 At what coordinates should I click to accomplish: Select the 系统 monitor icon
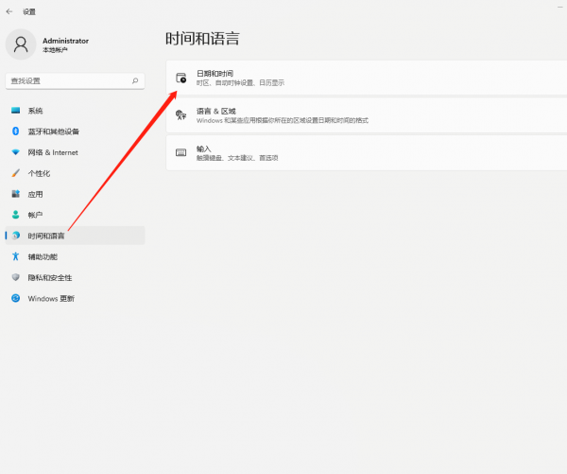(15, 110)
